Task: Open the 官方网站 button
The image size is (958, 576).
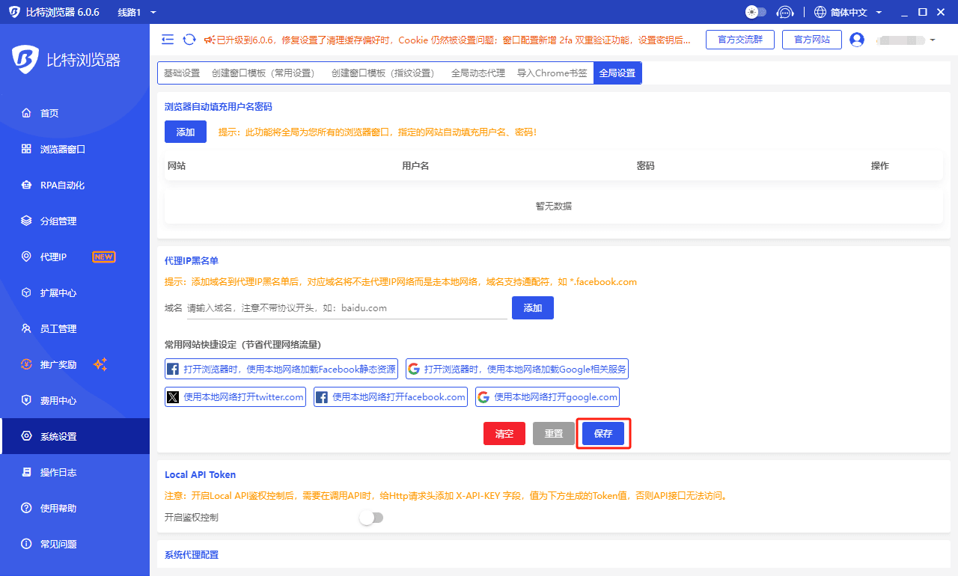Action: click(812, 40)
